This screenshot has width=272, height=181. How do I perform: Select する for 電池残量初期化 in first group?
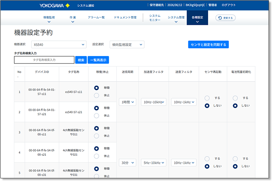coord(235,98)
